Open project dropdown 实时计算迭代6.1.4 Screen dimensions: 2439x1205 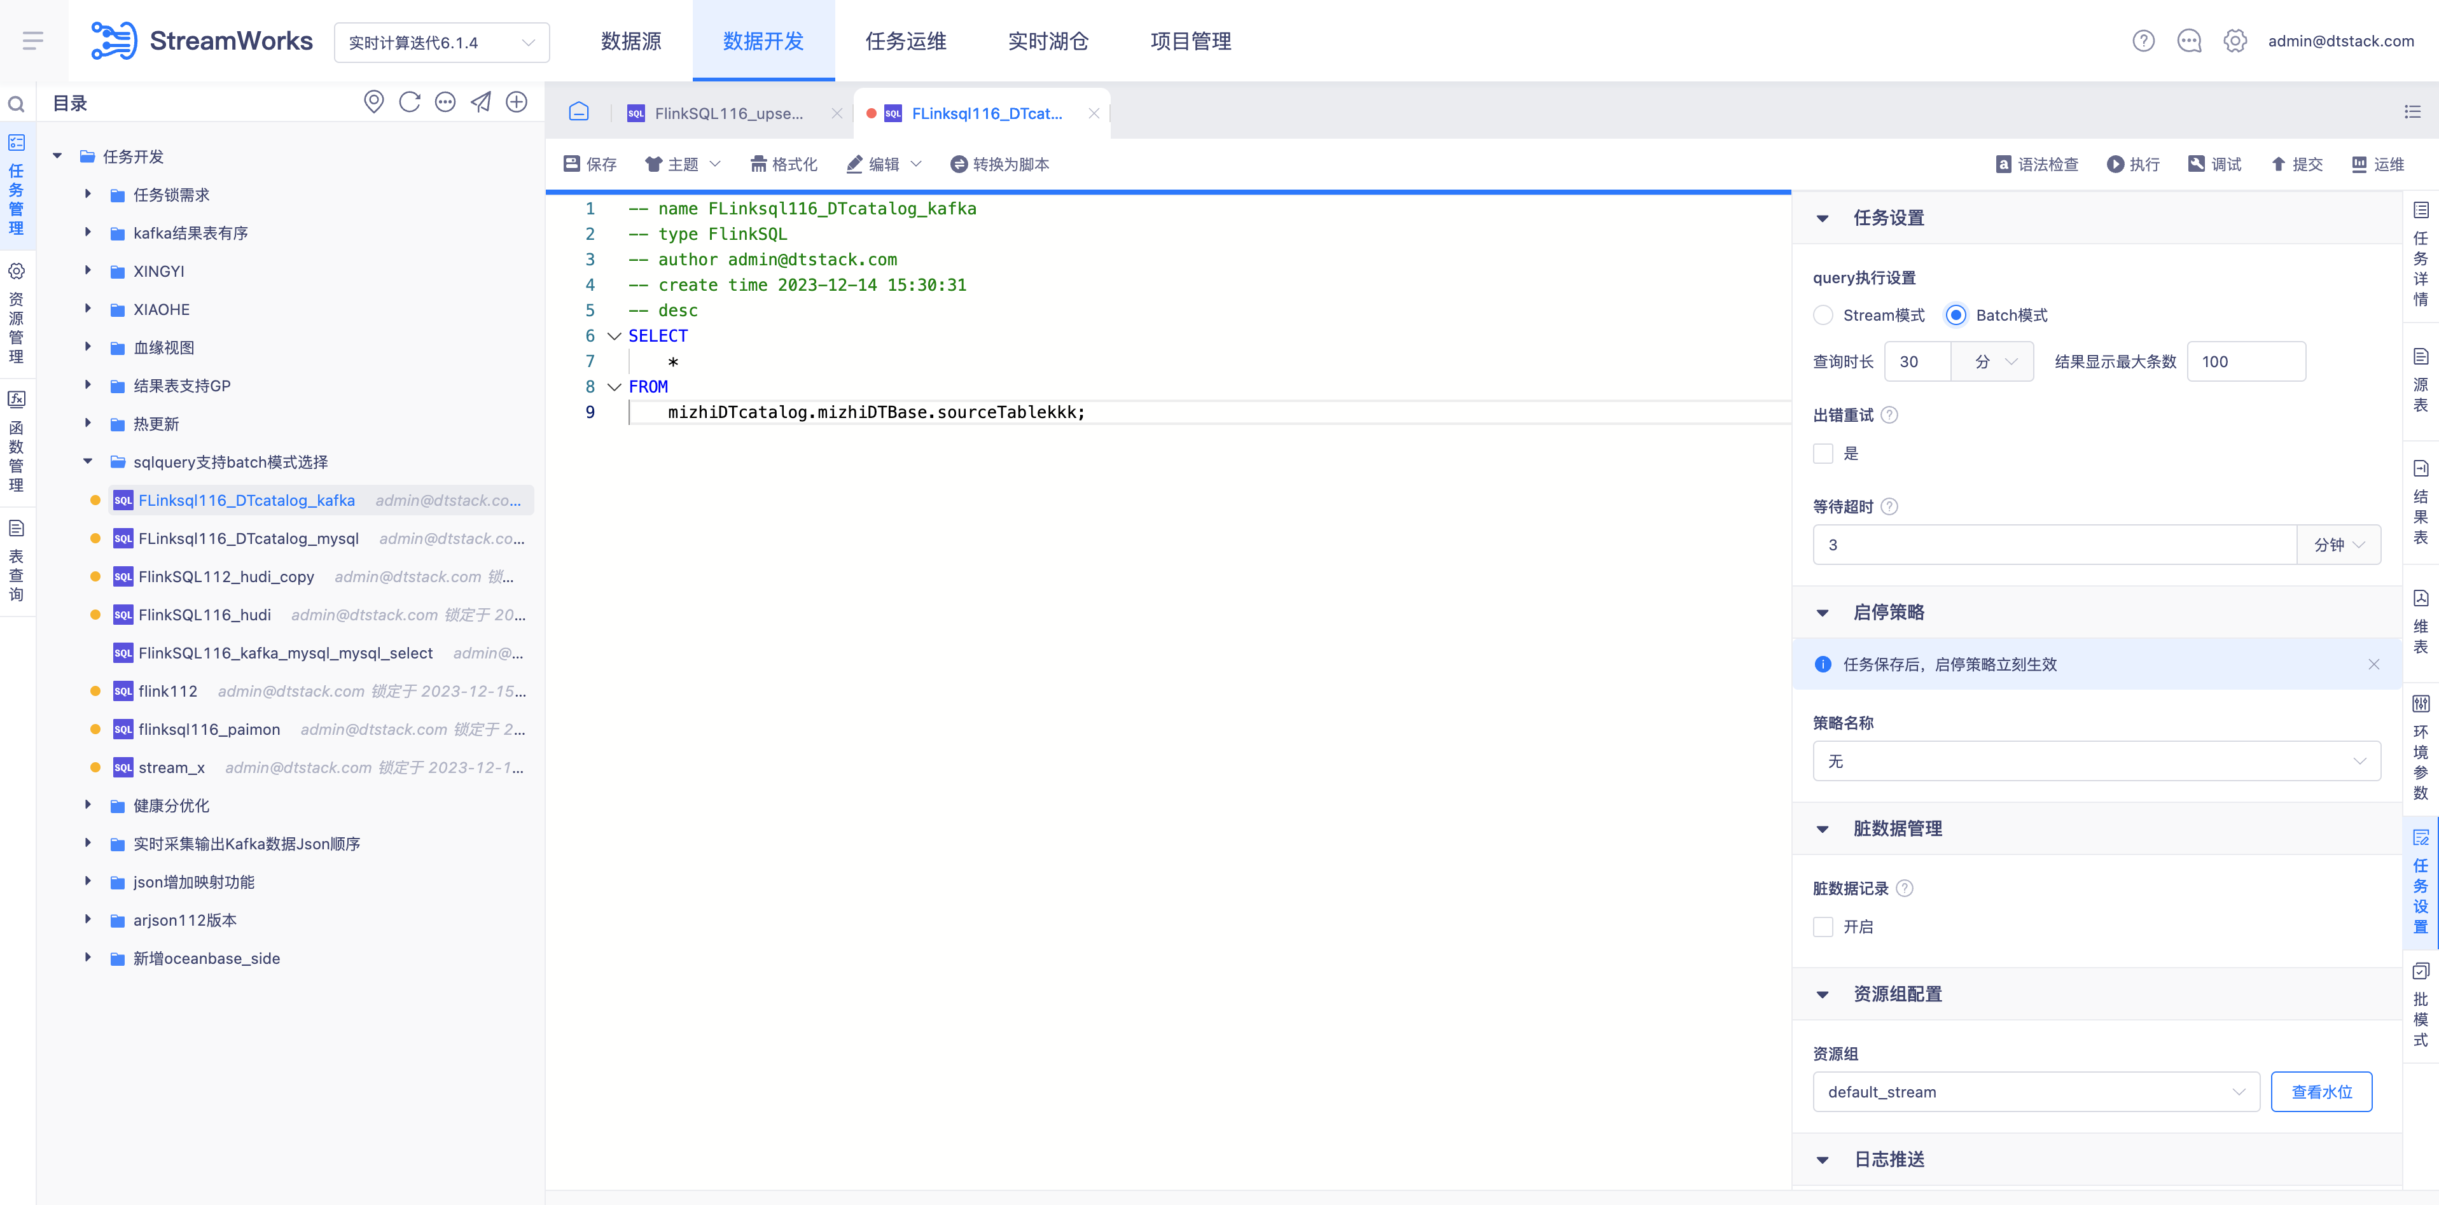tap(441, 43)
